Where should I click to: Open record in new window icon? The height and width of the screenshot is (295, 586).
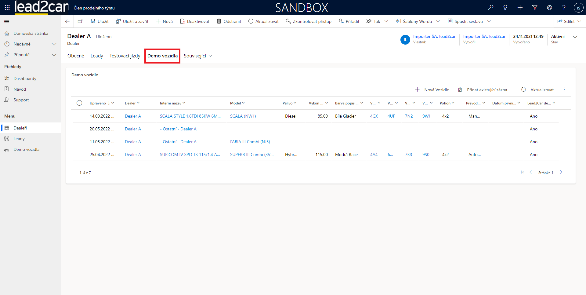80,21
